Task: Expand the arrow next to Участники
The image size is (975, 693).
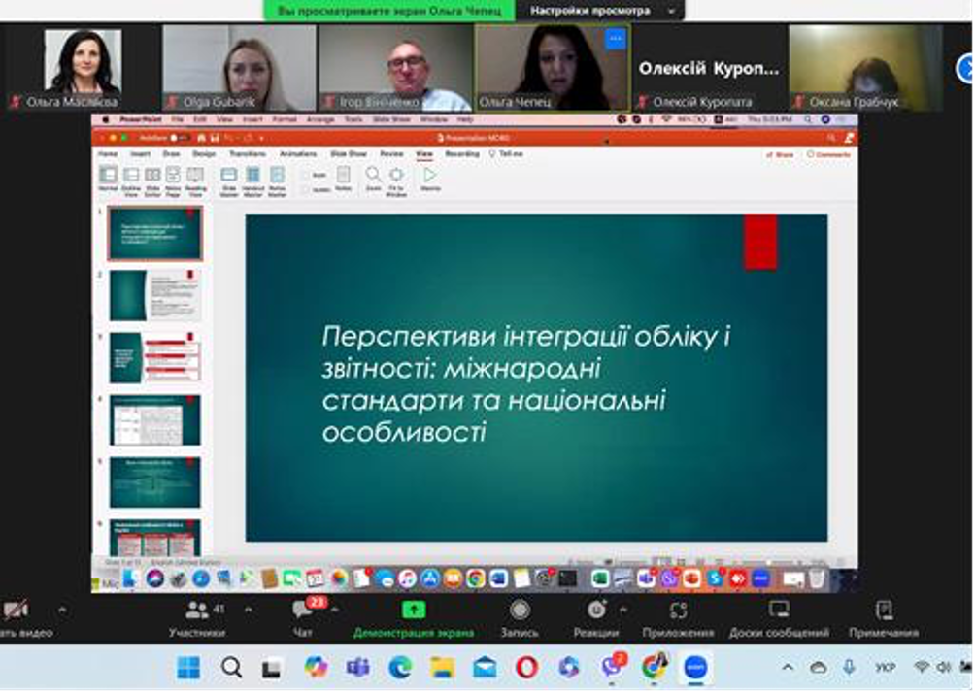Action: click(x=248, y=610)
